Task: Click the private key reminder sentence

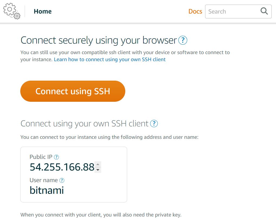Action: (101, 215)
